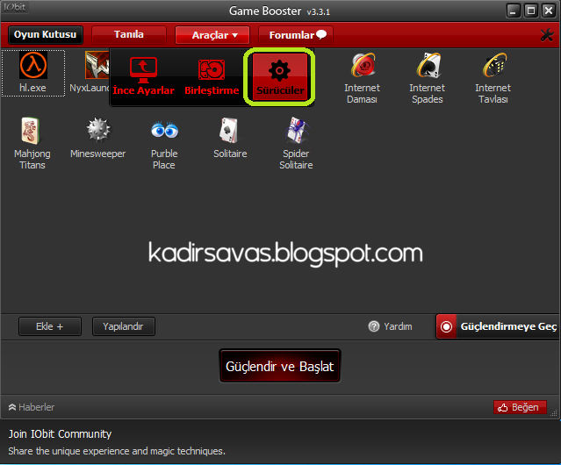
Task: Open the Forumlar tab
Action: click(296, 35)
